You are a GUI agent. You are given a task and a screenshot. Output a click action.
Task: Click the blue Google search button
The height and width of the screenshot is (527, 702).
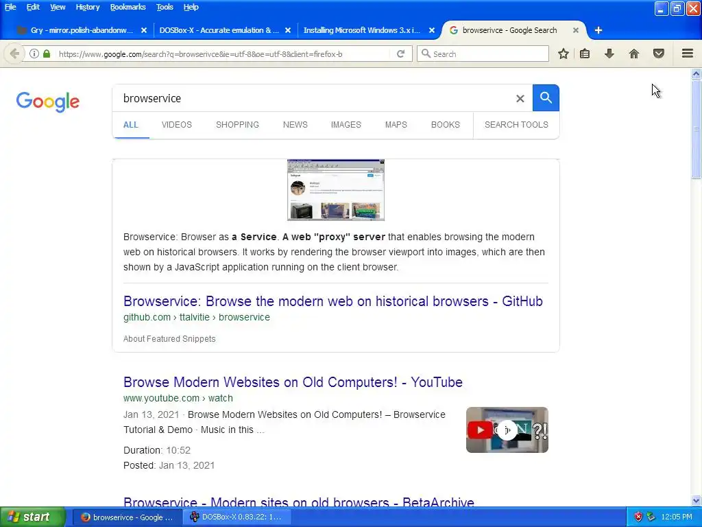[546, 97]
